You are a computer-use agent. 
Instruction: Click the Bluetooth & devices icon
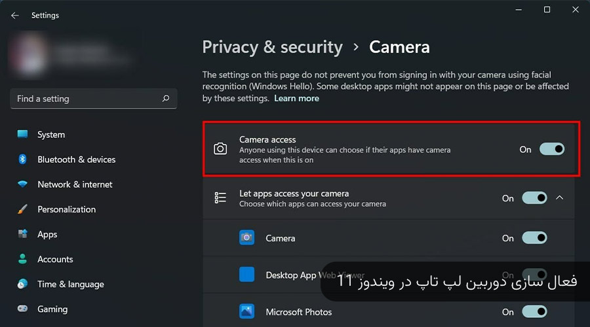tap(22, 159)
